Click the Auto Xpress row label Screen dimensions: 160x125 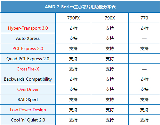28,38
